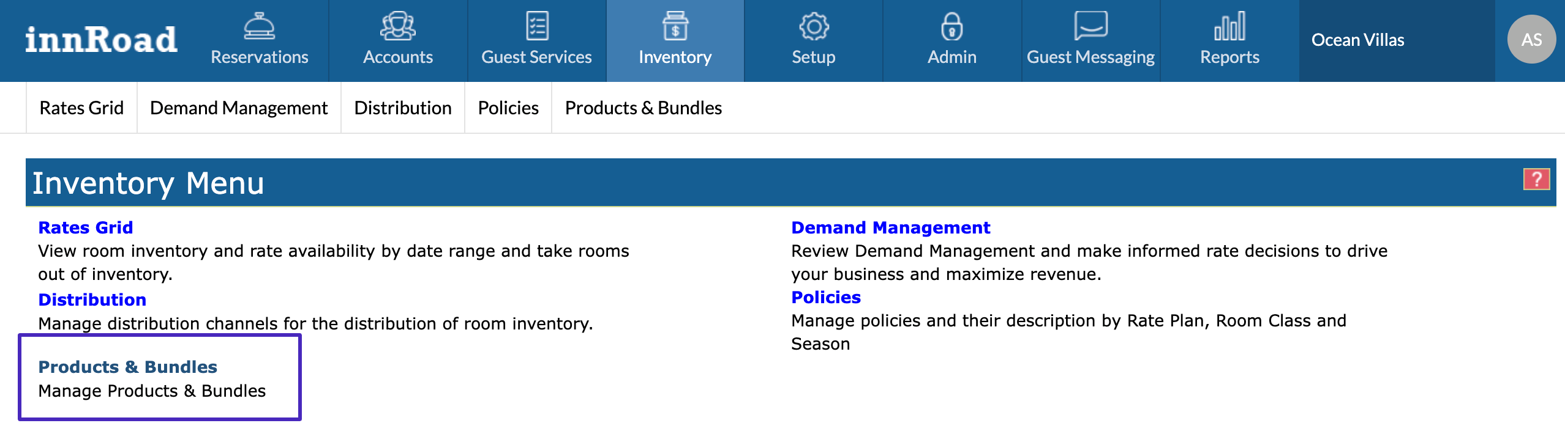Follow the Distribution link

92,300
